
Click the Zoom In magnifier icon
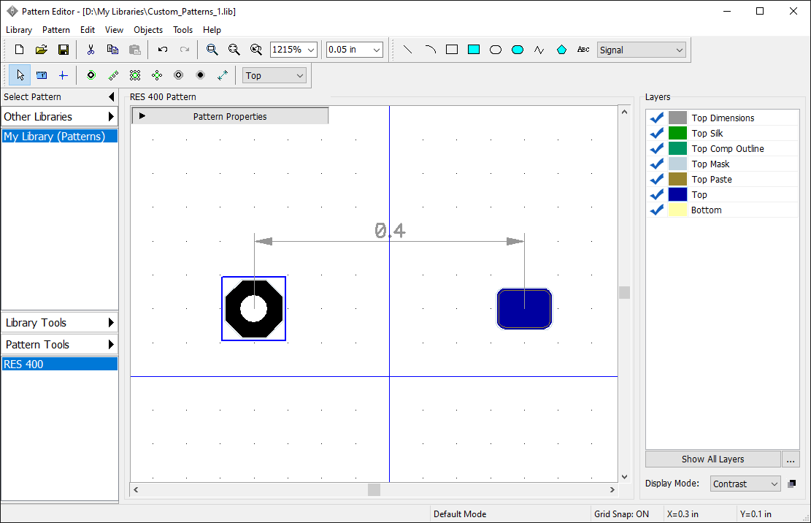pos(212,50)
